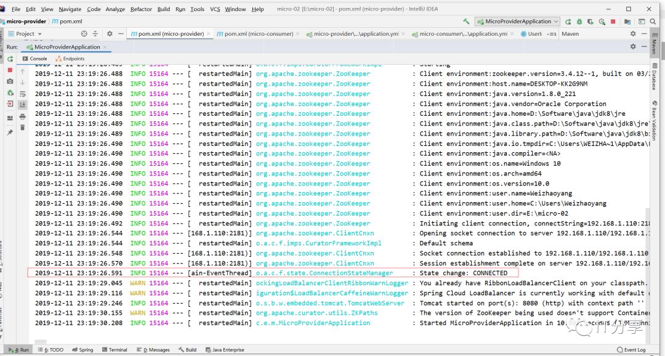The image size is (665, 356).
Task: Click the dump threads camera icon
Action: pos(10,81)
